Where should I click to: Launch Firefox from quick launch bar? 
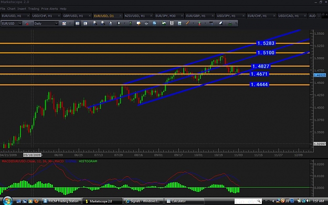pyautogui.click(x=36, y=201)
